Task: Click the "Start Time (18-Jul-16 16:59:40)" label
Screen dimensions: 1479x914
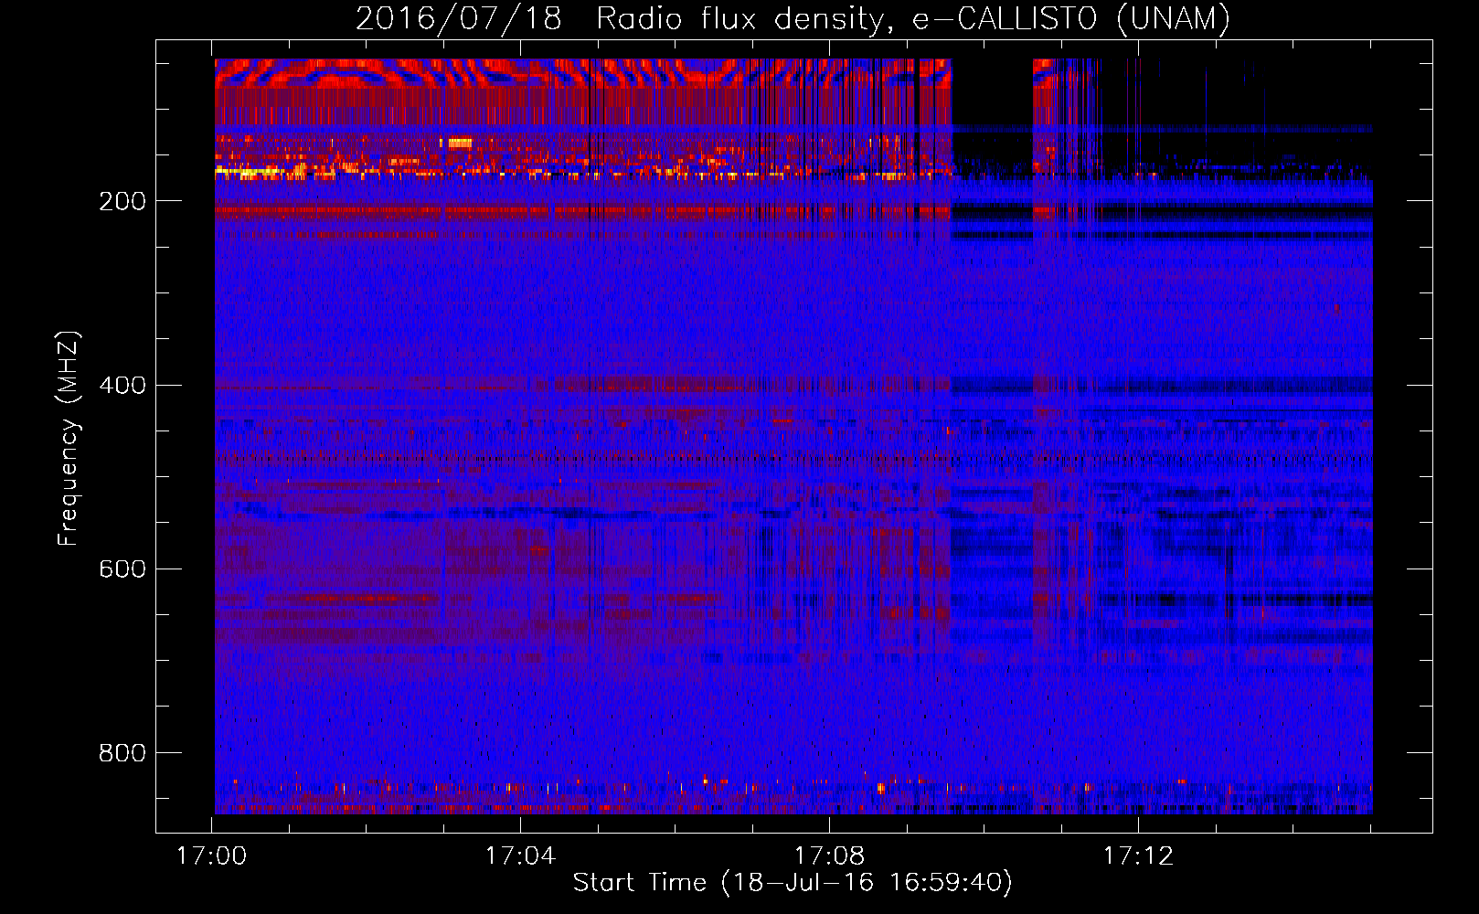Action: coord(793,883)
